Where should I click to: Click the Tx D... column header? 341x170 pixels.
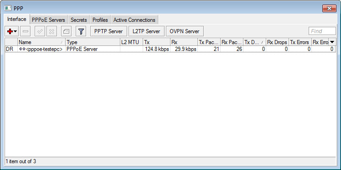pyautogui.click(x=254, y=42)
